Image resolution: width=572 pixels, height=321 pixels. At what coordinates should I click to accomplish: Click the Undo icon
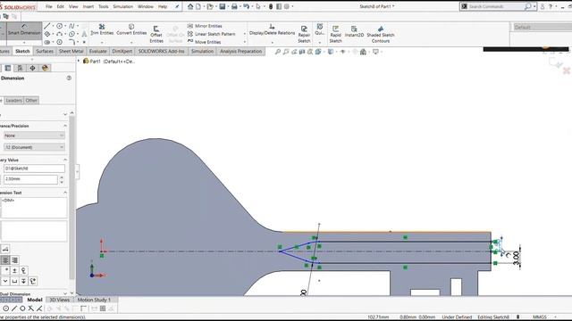pyautogui.click(x=247, y=6)
